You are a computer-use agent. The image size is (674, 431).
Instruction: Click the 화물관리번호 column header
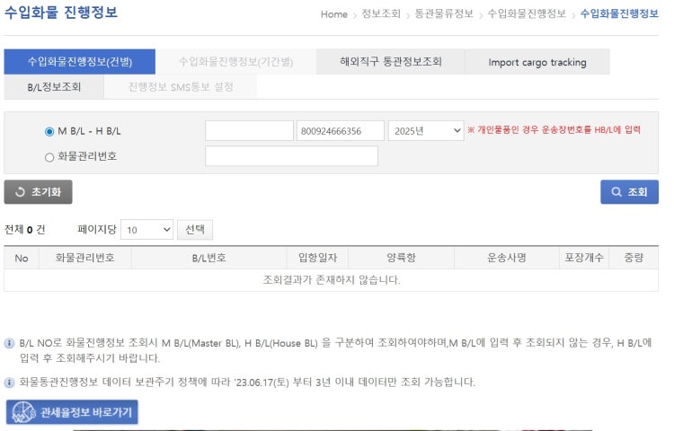tap(85, 258)
